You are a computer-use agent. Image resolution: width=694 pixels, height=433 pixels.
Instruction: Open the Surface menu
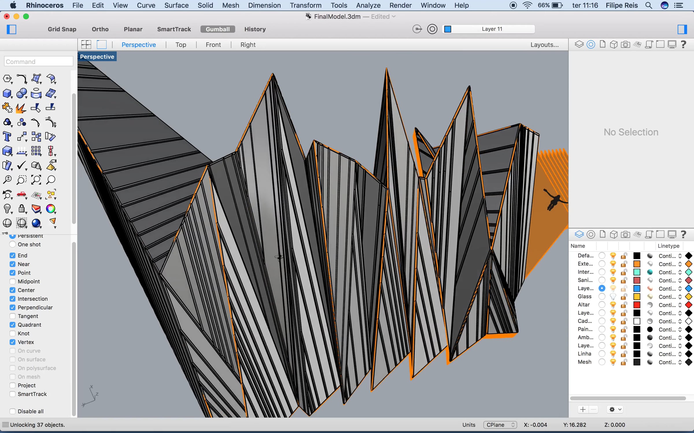coord(176,5)
